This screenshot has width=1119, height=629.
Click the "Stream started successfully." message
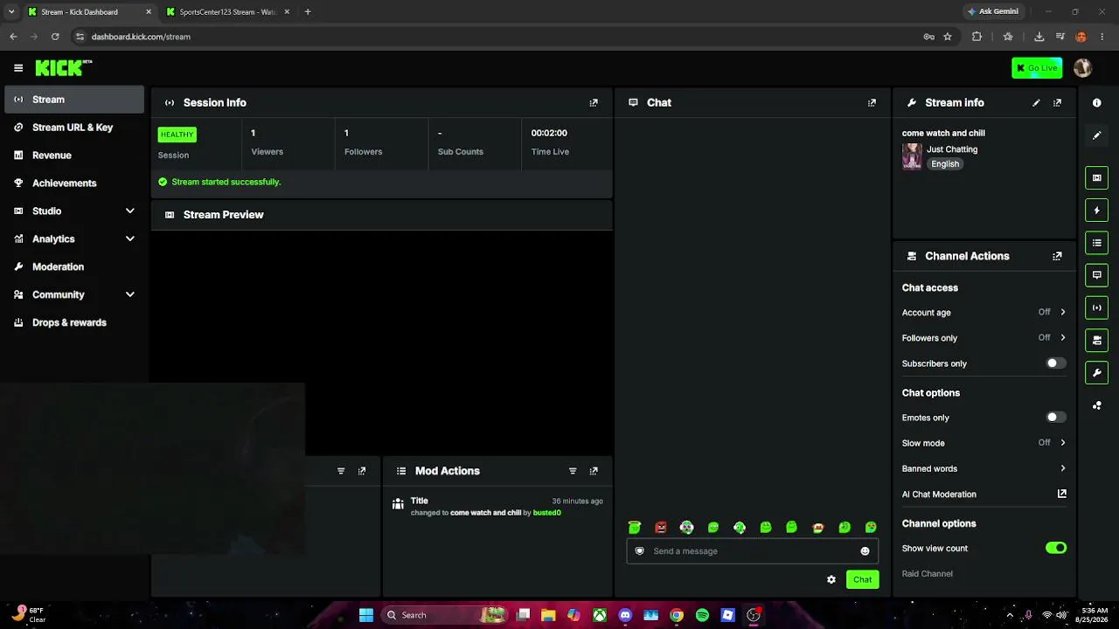coord(226,182)
